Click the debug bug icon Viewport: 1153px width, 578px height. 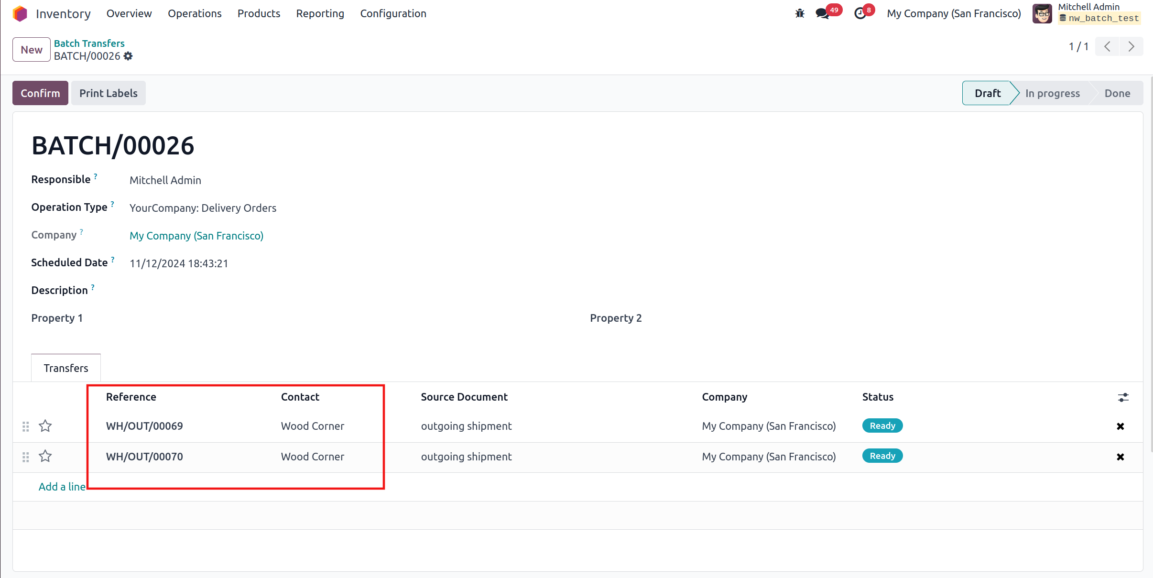800,13
